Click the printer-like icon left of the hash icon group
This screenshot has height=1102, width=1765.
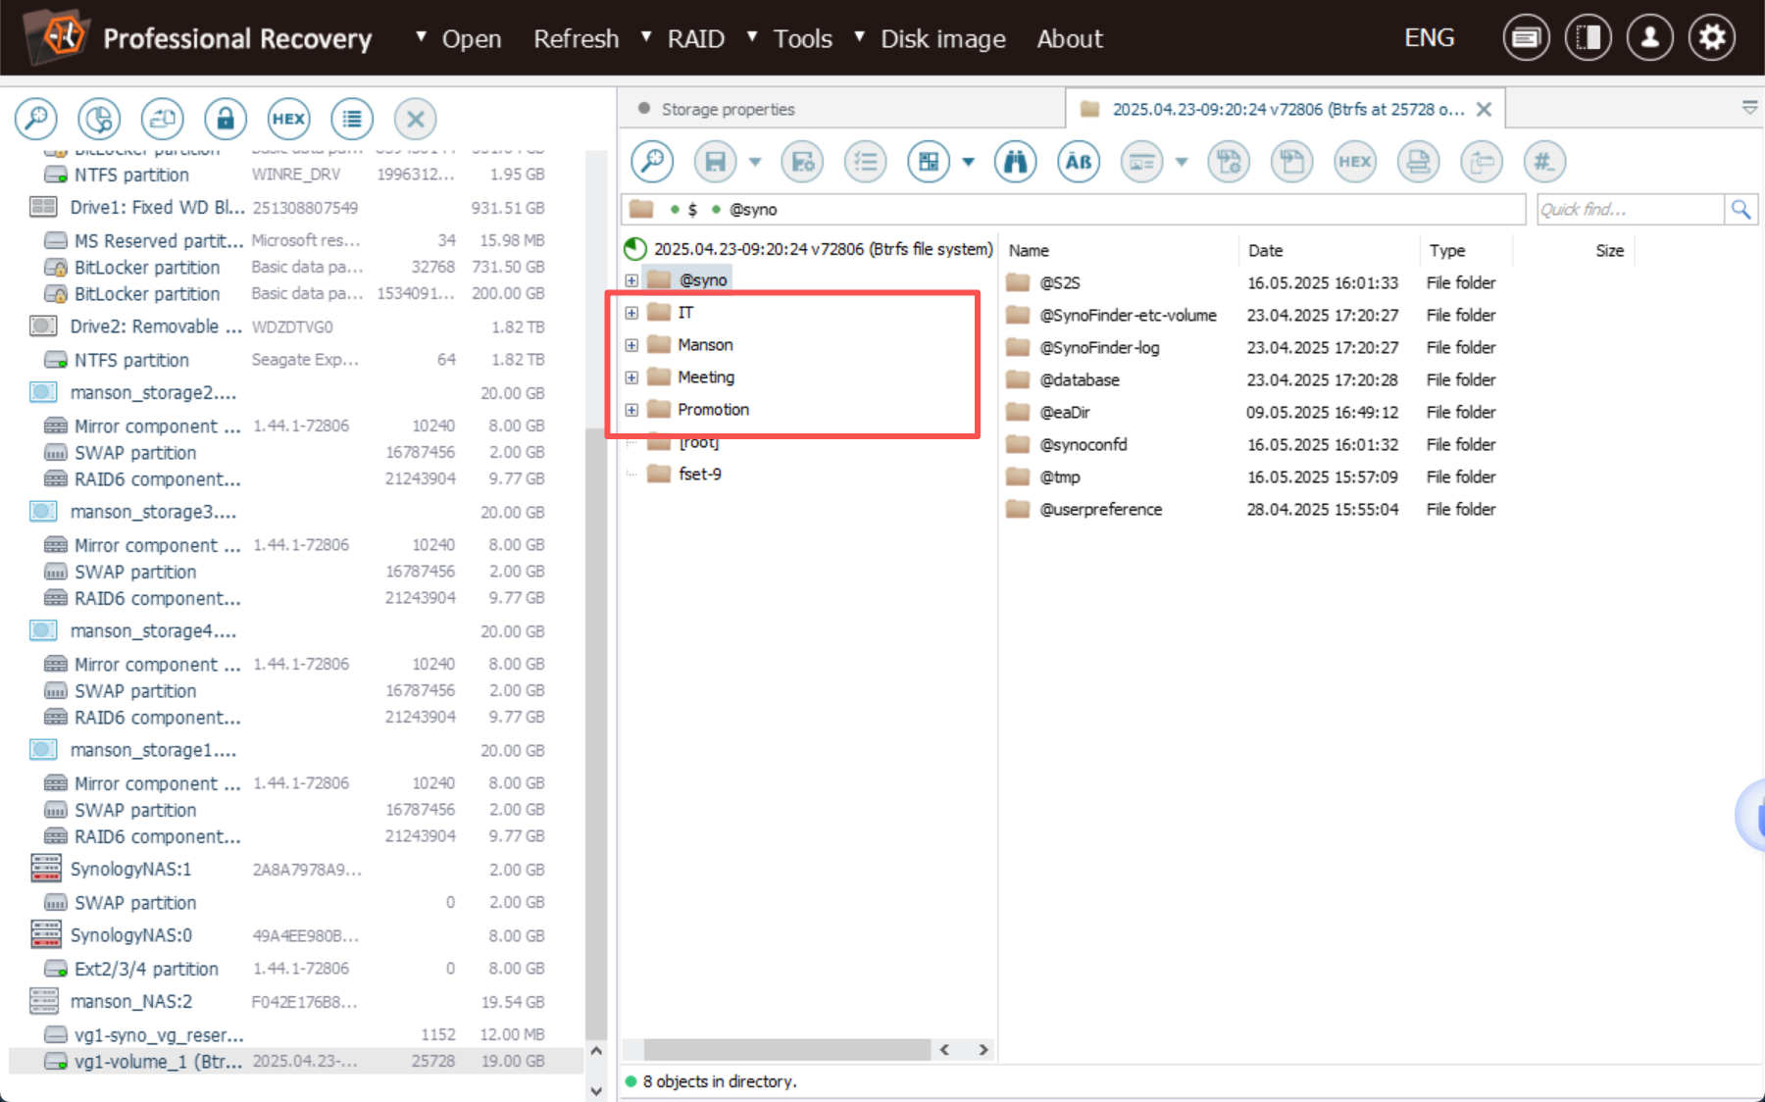1418,162
